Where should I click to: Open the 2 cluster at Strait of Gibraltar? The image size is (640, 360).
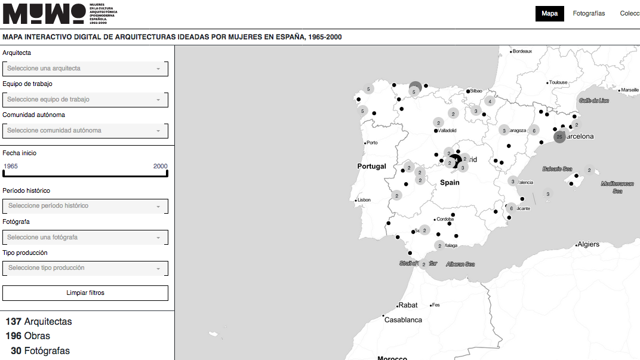423,264
